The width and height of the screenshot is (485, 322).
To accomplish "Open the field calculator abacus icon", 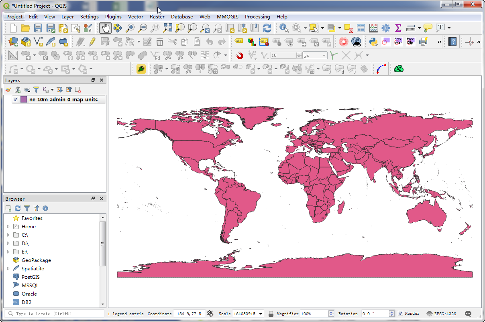I will pos(373,28).
